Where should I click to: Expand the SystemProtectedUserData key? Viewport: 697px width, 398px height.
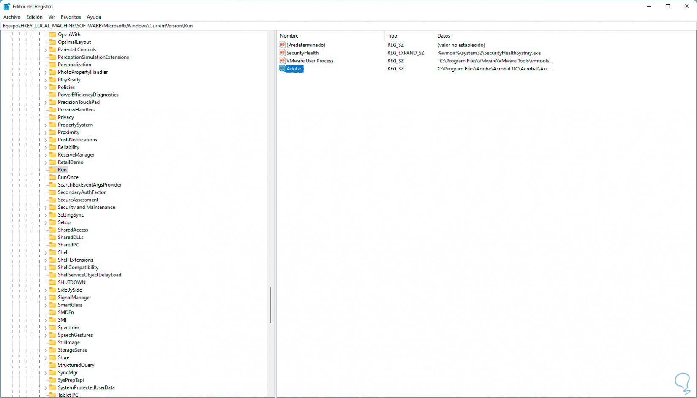(x=46, y=387)
